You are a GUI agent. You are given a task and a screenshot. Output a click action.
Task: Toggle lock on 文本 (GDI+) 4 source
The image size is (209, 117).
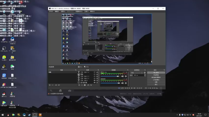point(97,72)
